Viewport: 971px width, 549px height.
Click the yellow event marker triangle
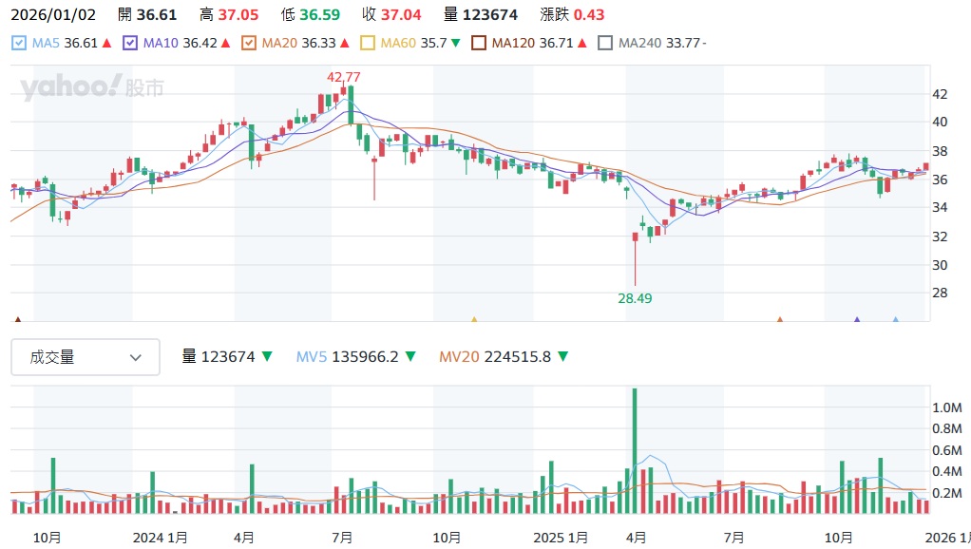[x=474, y=321]
